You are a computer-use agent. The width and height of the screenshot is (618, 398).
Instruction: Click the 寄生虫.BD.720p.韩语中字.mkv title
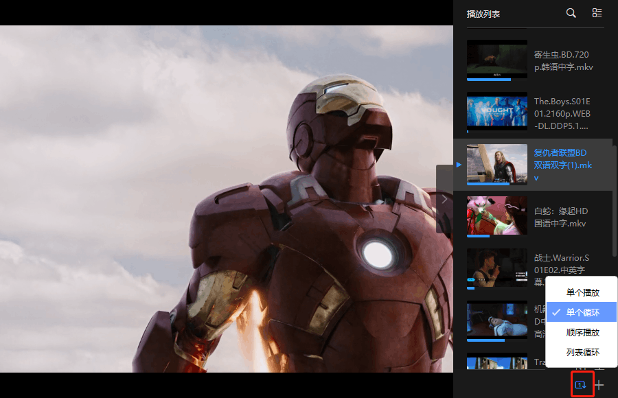563,60
